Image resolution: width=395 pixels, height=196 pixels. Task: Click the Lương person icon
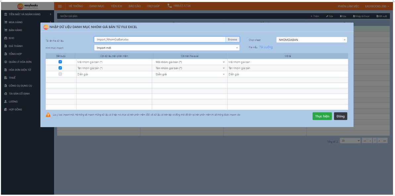6,102
